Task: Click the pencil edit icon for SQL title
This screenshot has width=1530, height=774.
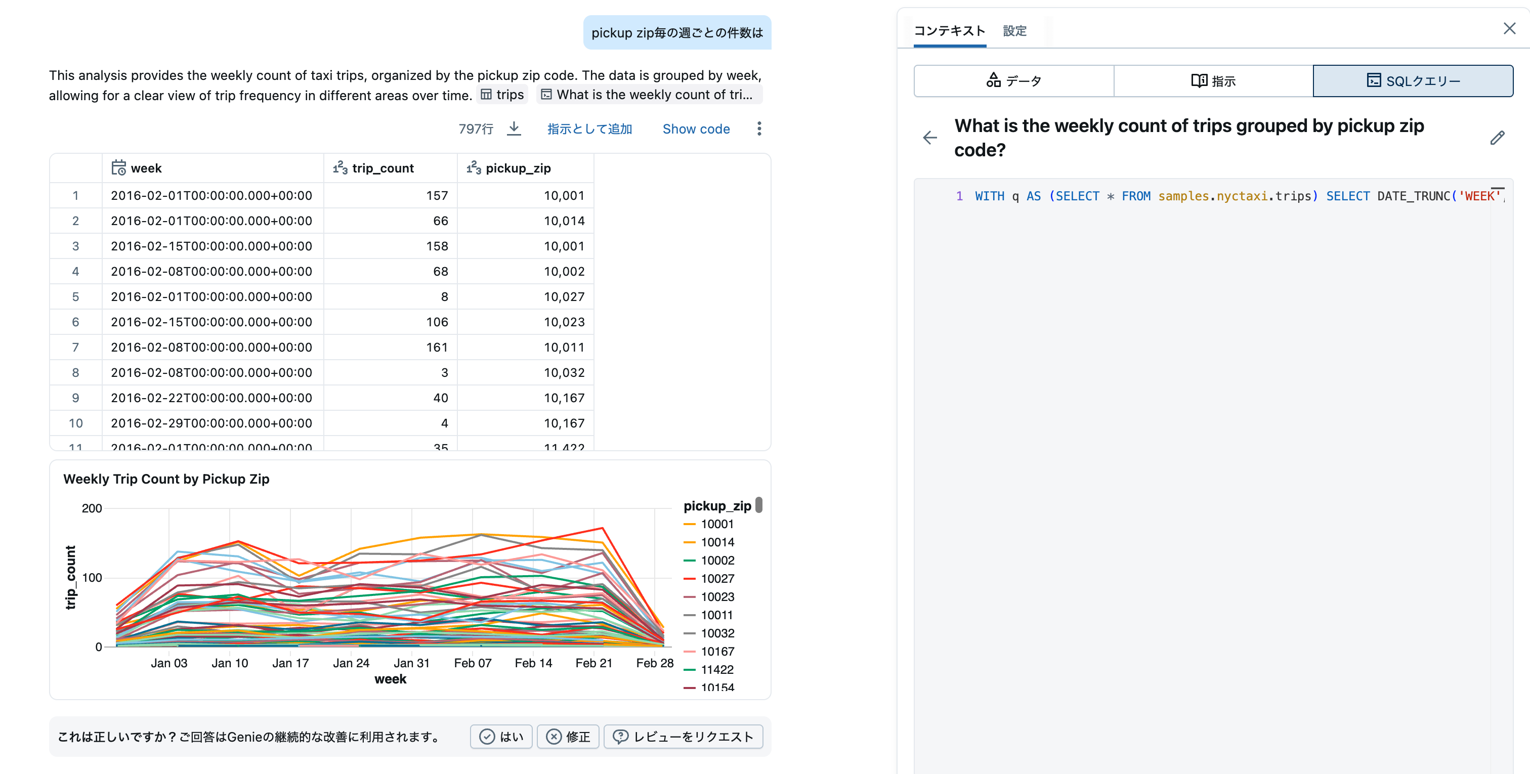Action: tap(1497, 138)
